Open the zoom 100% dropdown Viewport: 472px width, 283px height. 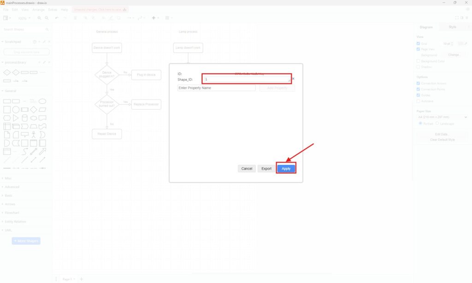pyautogui.click(x=24, y=18)
